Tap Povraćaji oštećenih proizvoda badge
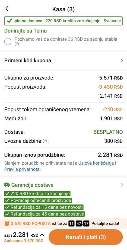The width and height of the screenshot is (127, 250). 38,200
